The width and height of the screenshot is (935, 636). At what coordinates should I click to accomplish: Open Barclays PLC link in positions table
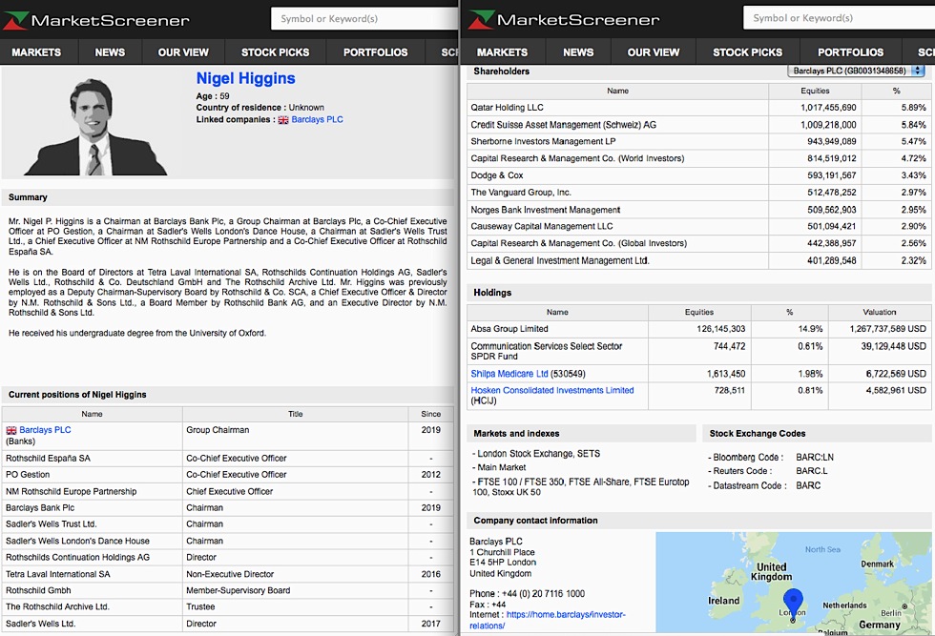click(45, 430)
